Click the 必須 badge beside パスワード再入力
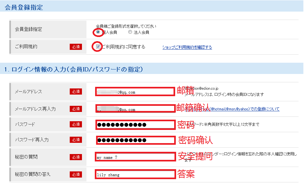 pyautogui.click(x=76, y=140)
